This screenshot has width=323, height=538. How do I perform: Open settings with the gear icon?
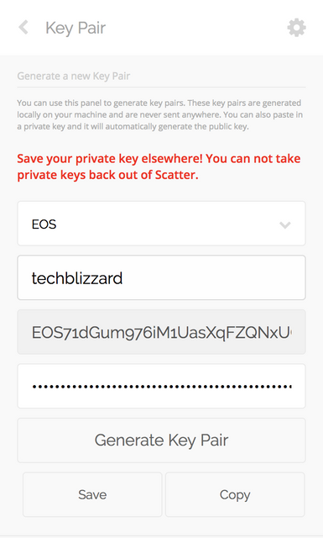[x=296, y=28]
